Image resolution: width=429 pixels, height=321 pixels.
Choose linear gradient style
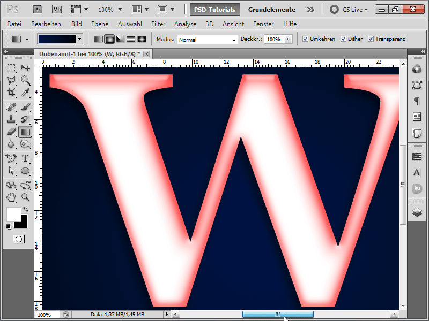(x=99, y=39)
